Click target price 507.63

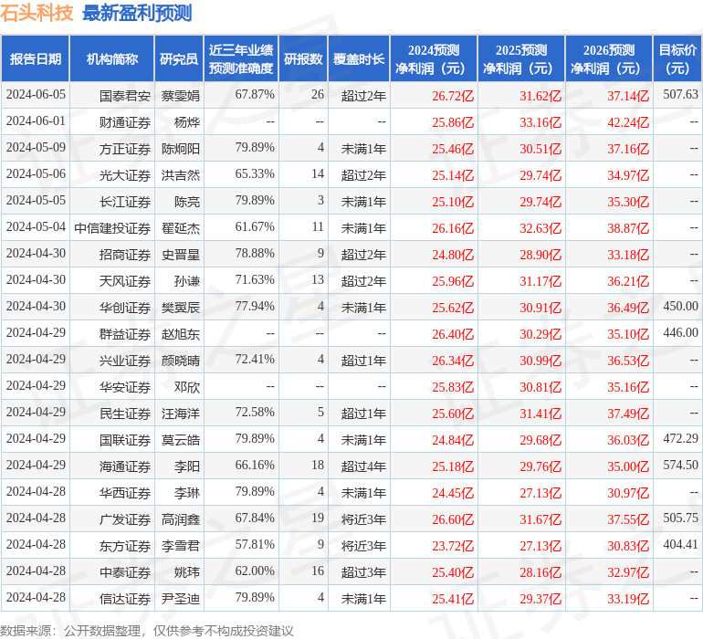coord(680,95)
